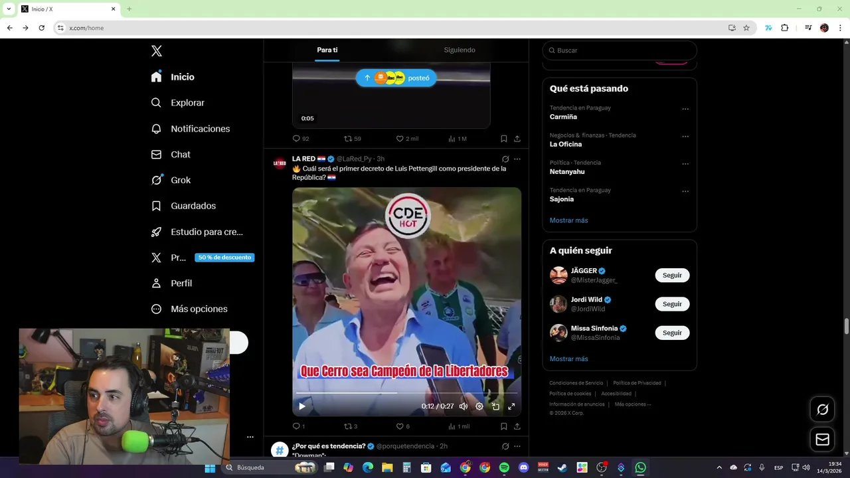The image size is (850, 478).
Task: Switch to the Siguiendo tab
Action: (460, 50)
